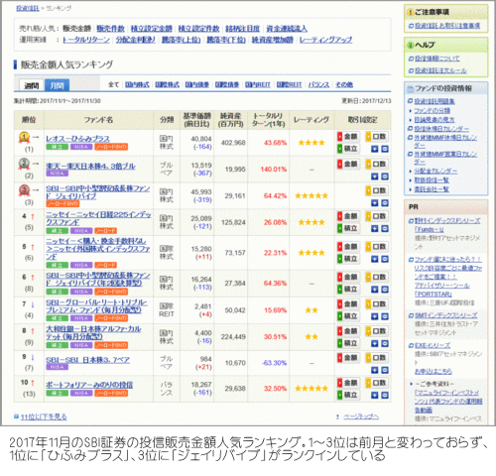
Task: Open the 販売件数 ranking link
Action: click(111, 29)
